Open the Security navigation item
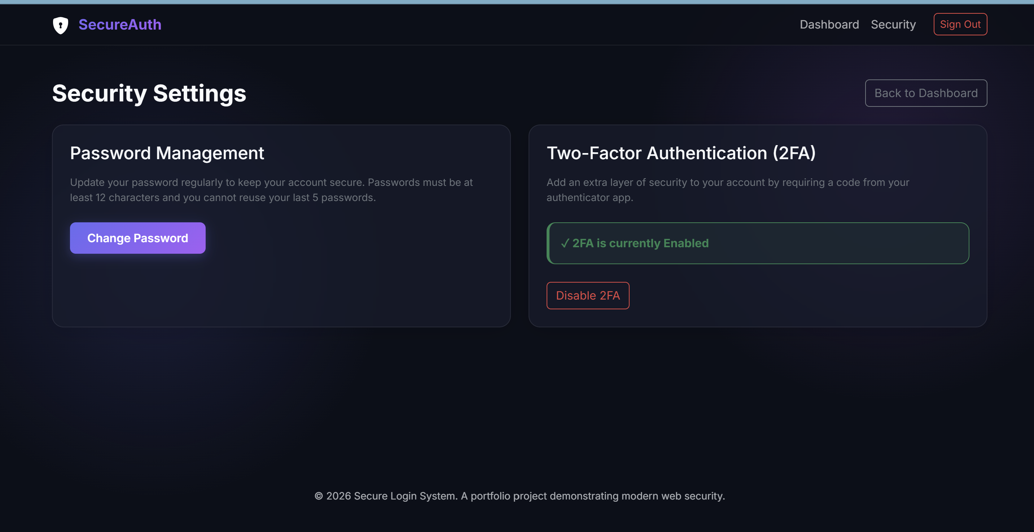Viewport: 1034px width, 532px height. 893,25
